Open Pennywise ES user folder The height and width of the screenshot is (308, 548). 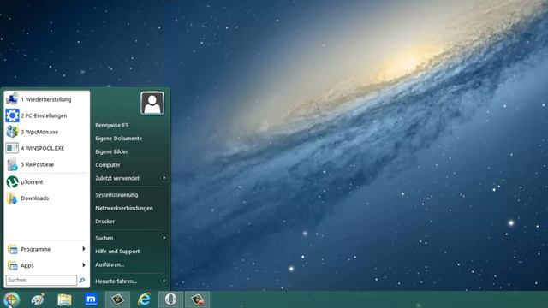point(112,125)
